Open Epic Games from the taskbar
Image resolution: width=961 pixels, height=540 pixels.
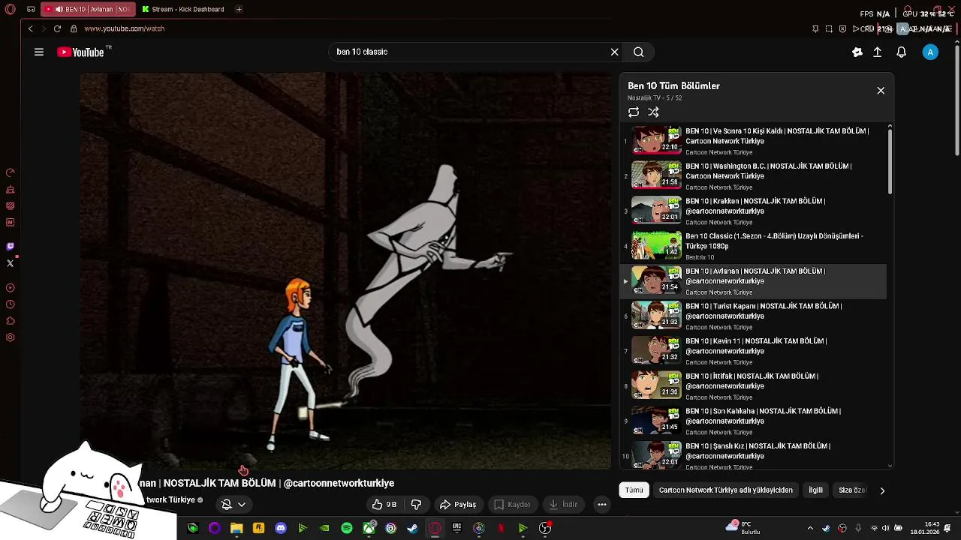(456, 528)
